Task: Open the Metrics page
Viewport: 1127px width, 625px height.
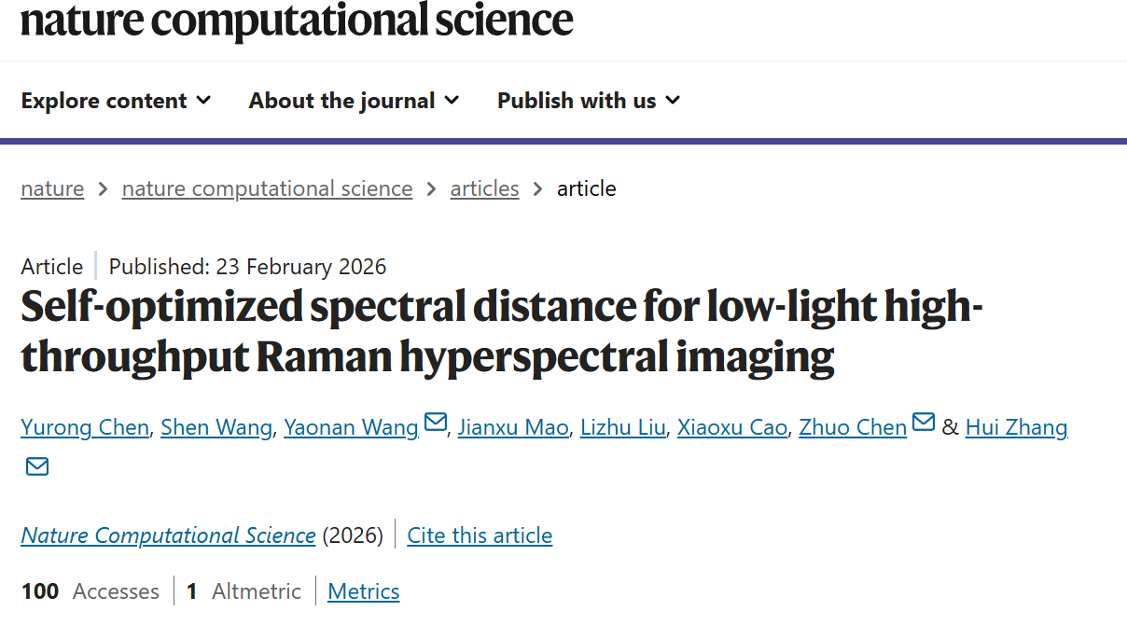Action: (x=364, y=591)
